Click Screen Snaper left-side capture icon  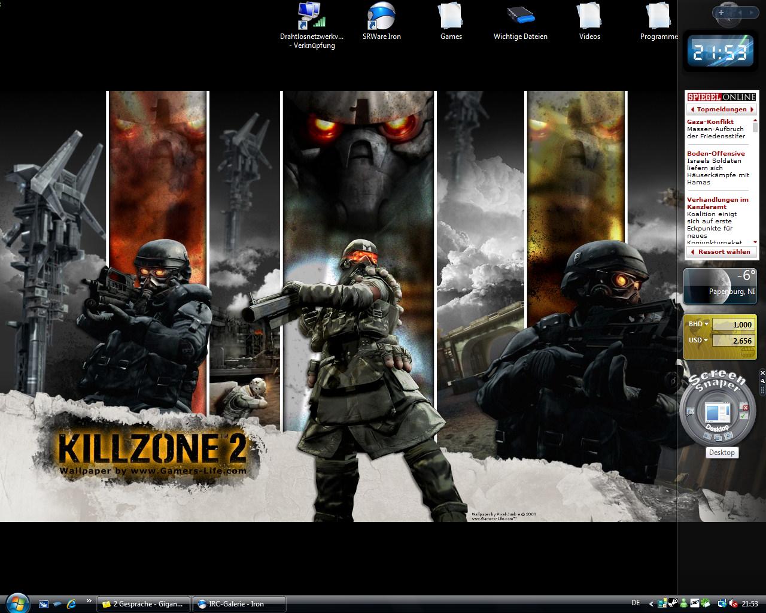(690, 412)
